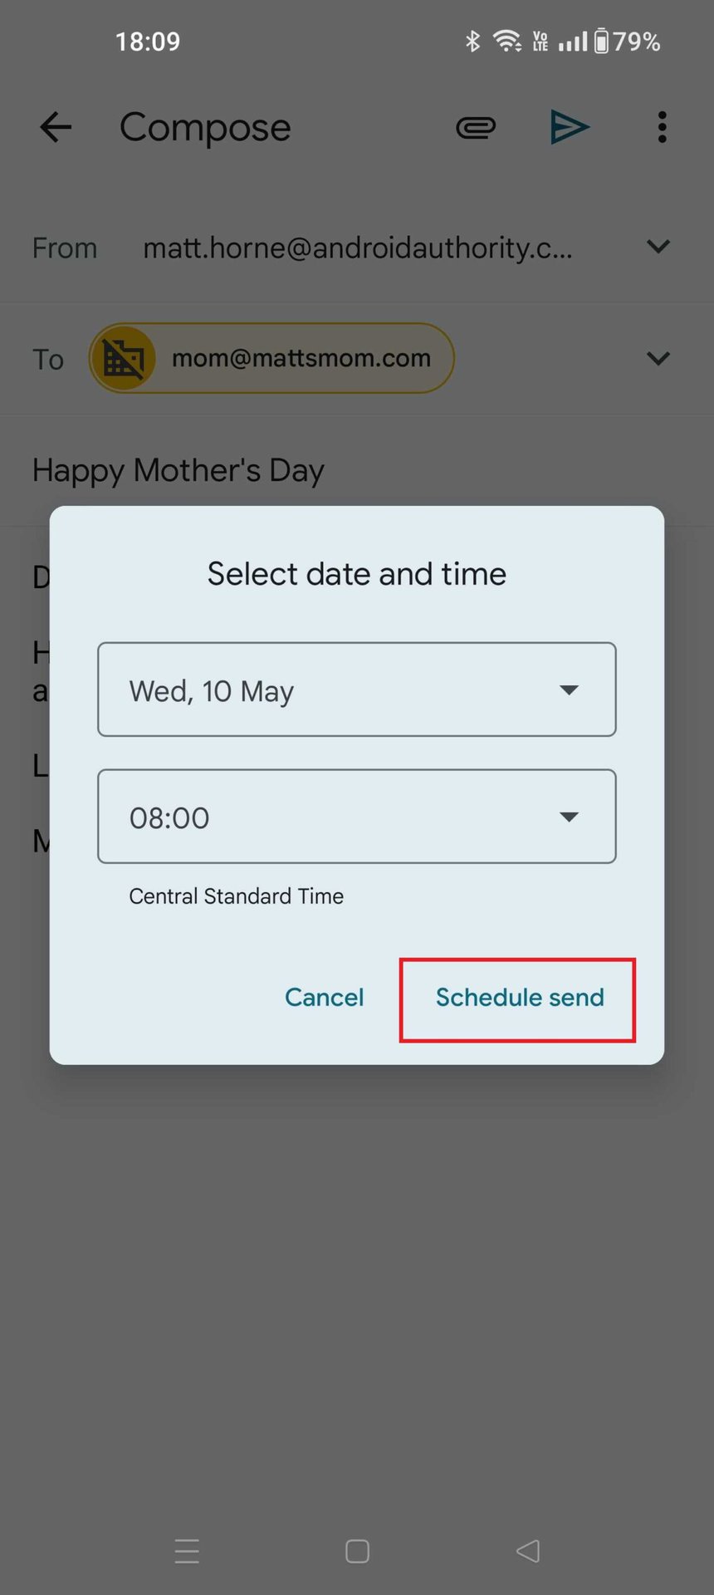The height and width of the screenshot is (1595, 714).
Task: Tap the Happy Mother's Day subject field
Action: [178, 470]
